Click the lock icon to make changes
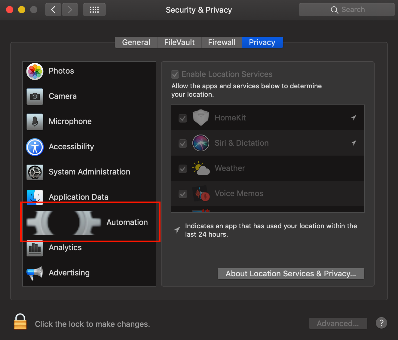Image resolution: width=398 pixels, height=340 pixels. coord(20,322)
